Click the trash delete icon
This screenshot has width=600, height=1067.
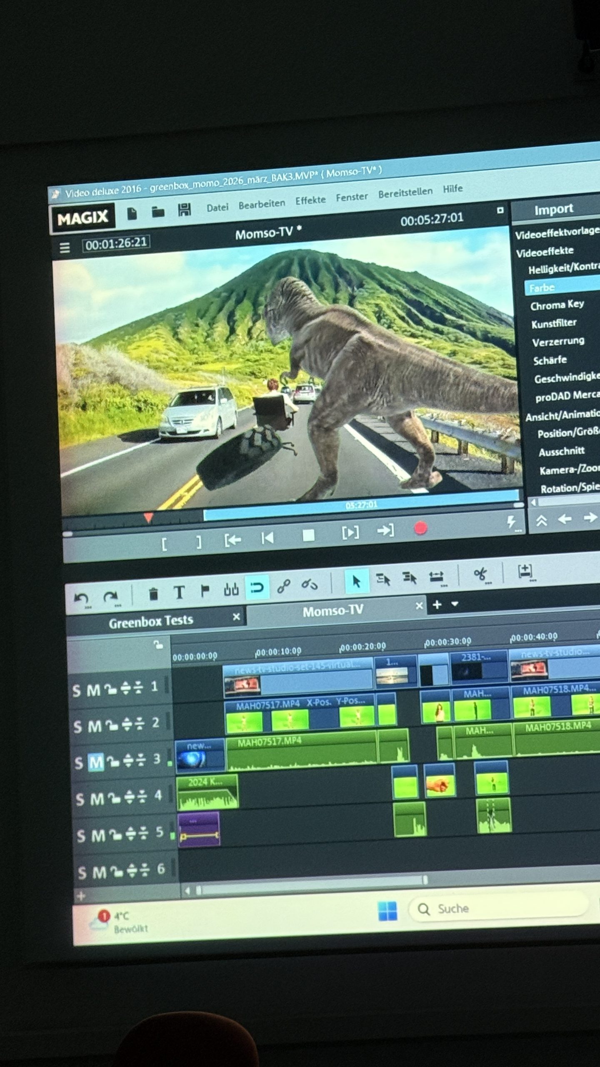(153, 594)
